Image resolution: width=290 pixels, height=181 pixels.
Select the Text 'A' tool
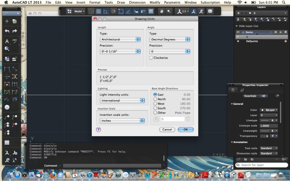(7, 41)
